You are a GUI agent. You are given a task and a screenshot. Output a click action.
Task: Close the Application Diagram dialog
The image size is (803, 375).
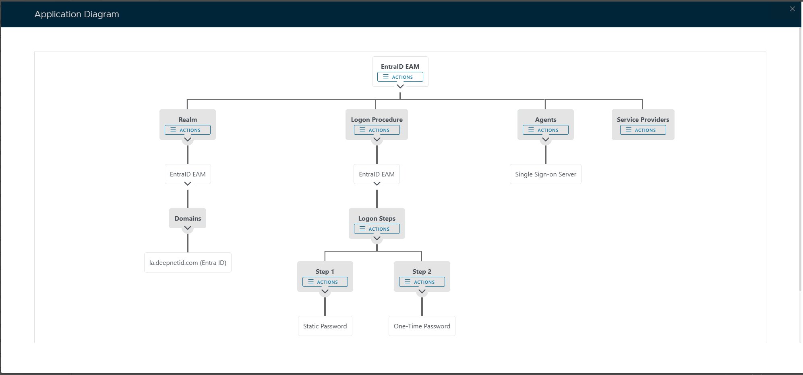click(792, 9)
